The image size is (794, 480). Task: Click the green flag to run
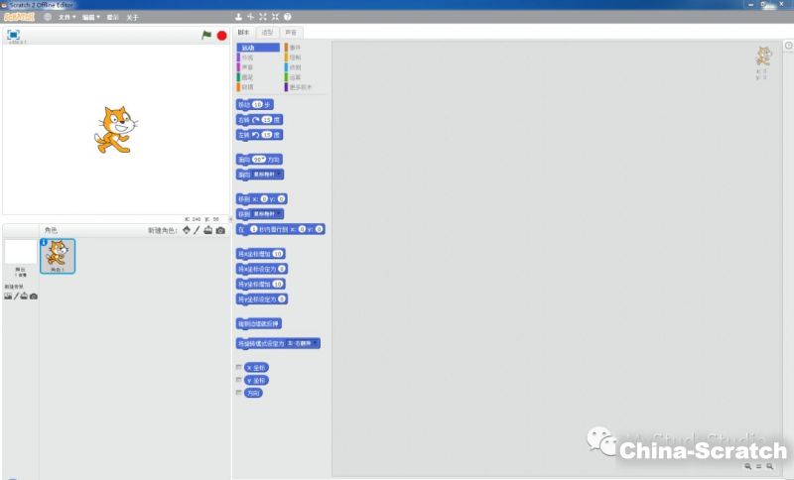coord(206,35)
